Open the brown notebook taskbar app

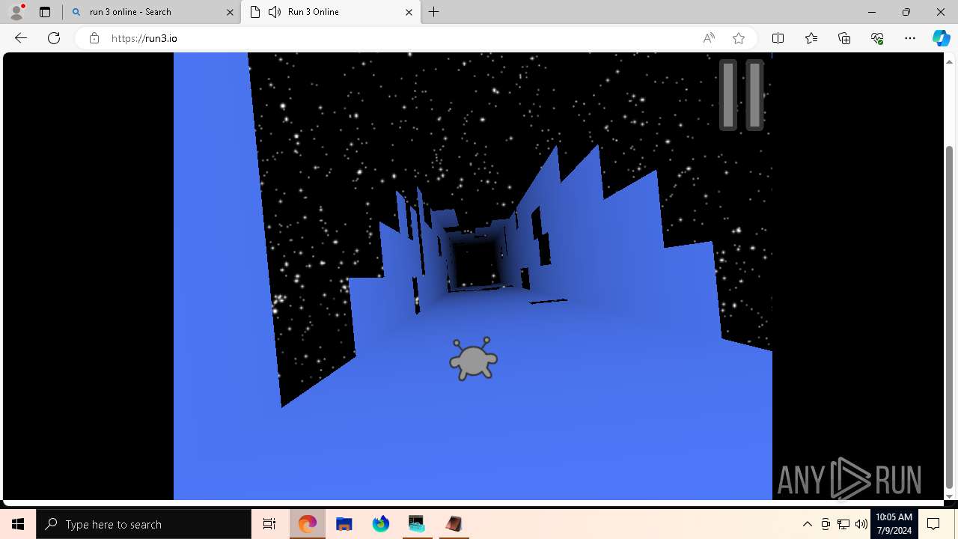(454, 524)
